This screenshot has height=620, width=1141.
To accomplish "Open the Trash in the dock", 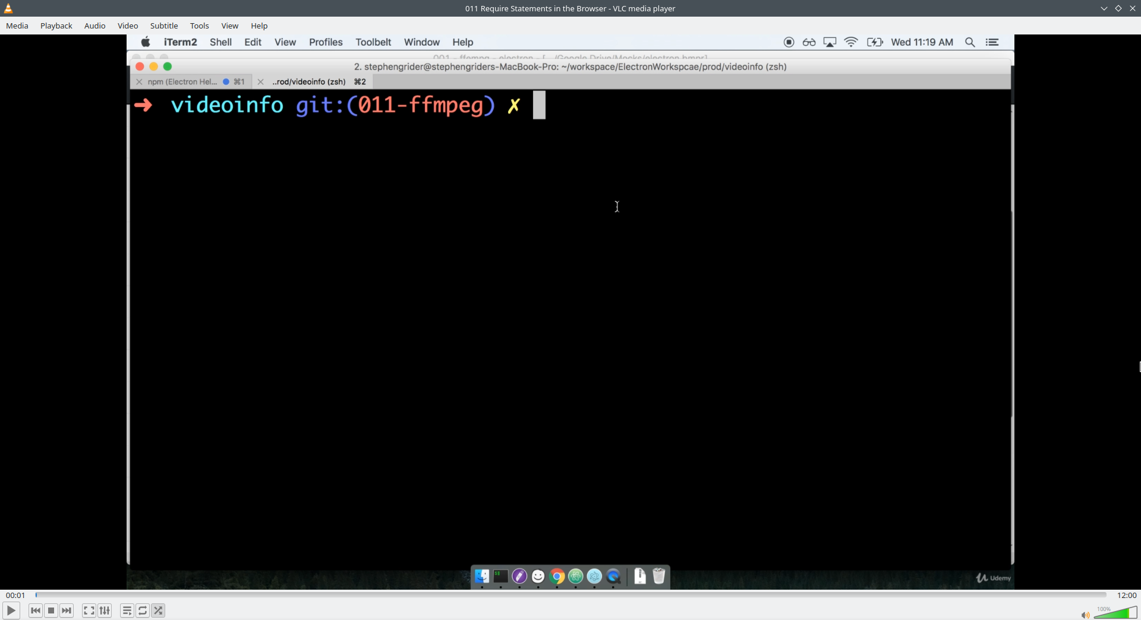I will click(x=659, y=576).
